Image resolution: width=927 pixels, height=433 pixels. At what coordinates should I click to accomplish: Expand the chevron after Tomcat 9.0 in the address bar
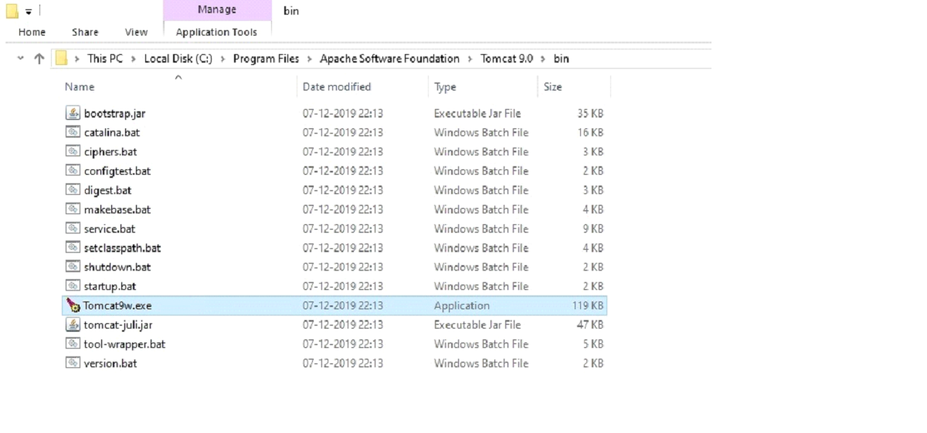coord(543,59)
